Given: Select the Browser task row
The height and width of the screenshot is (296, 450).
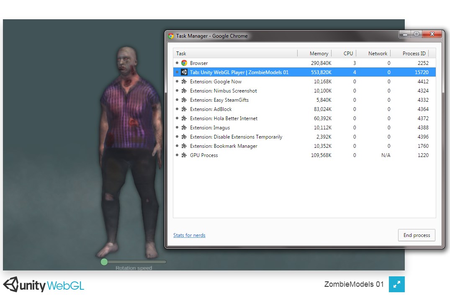Looking at the screenshot, I should coord(304,63).
